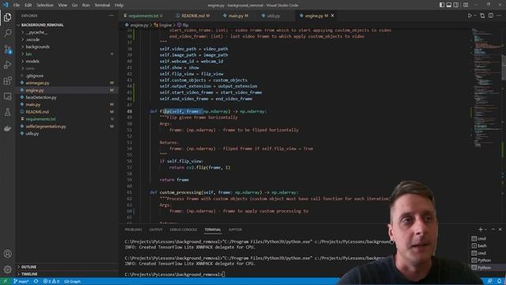Open the Terminal menu
The image size is (506, 285).
pyautogui.click(x=102, y=5)
